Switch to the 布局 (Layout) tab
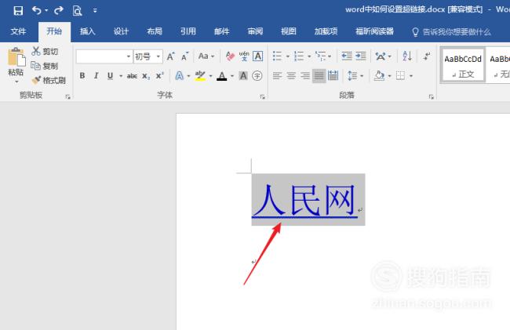 155,31
